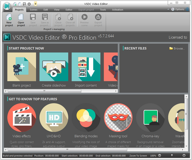Click the quick access preview play icon

point(29,4)
